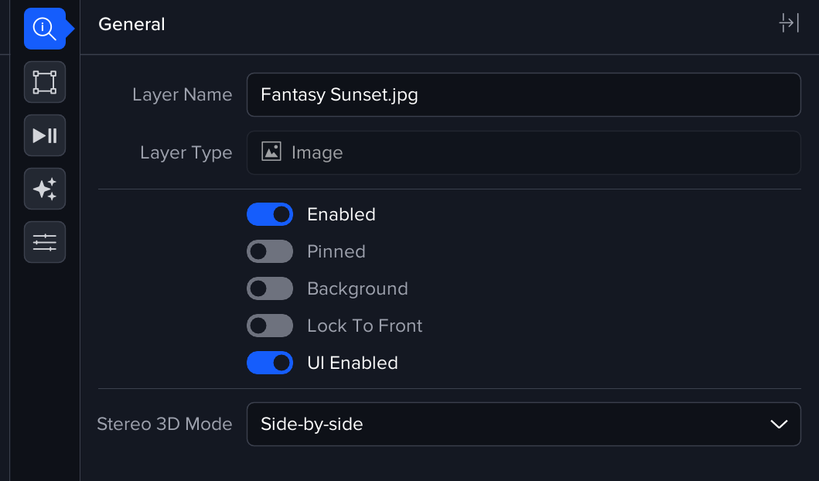Open the Stereo 3D Mode dropdown
Image resolution: width=819 pixels, height=481 pixels.
coord(523,424)
